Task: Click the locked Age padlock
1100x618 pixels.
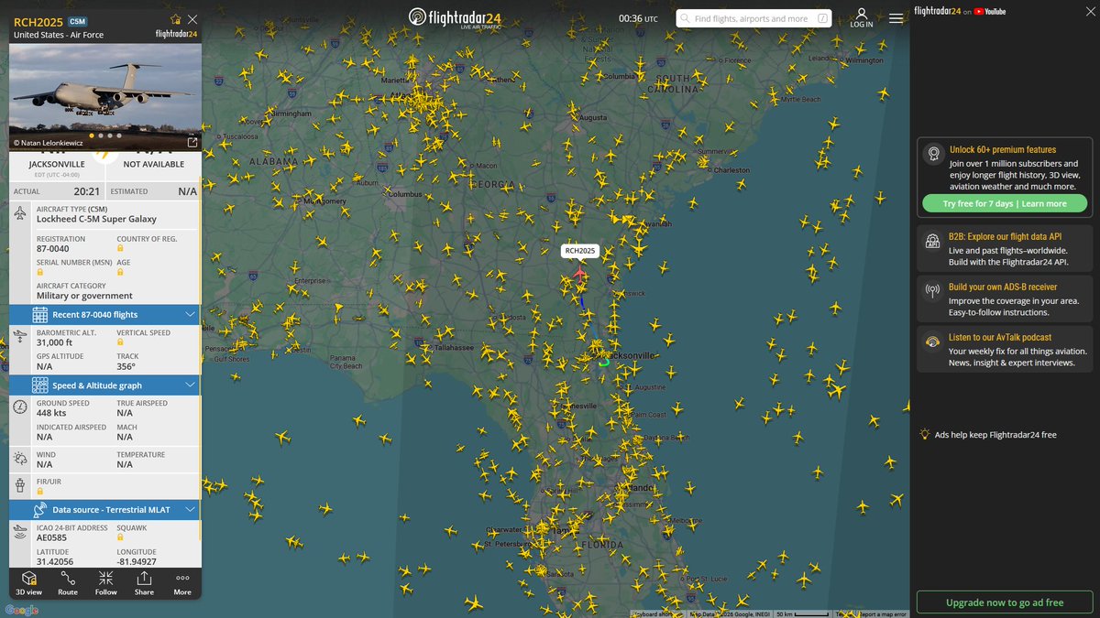Action: pyautogui.click(x=120, y=272)
